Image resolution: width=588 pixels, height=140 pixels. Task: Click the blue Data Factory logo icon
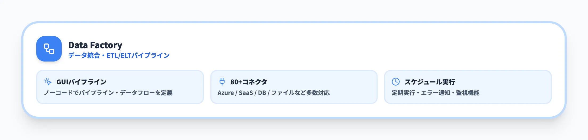click(x=49, y=49)
